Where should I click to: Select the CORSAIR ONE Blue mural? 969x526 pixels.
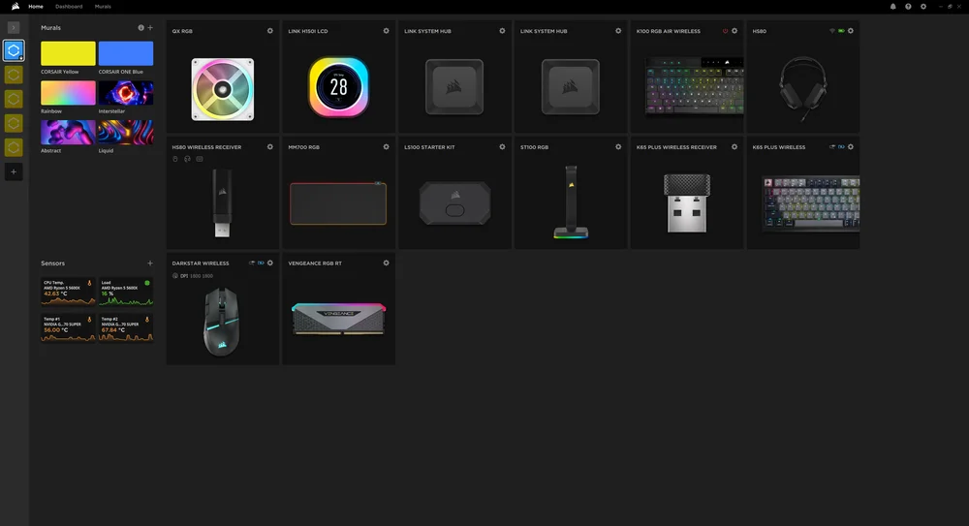coord(126,53)
